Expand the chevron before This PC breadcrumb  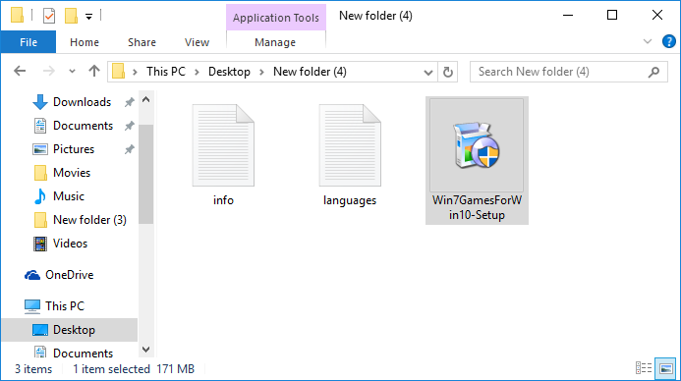coord(135,72)
